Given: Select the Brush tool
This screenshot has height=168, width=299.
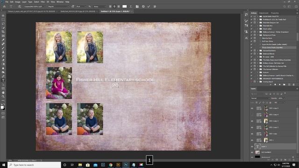Looking at the screenshot, I should coord(3,48).
